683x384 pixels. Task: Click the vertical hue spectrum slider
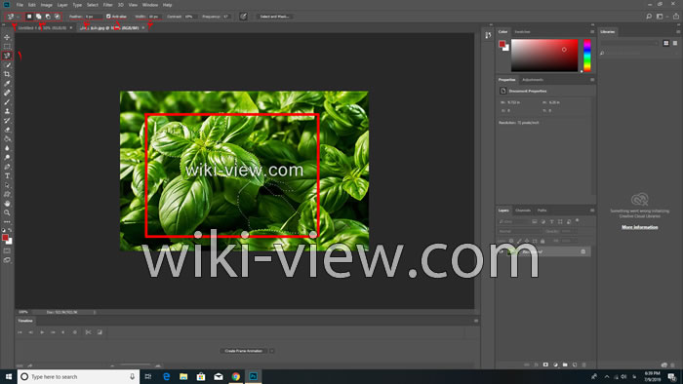pos(587,56)
